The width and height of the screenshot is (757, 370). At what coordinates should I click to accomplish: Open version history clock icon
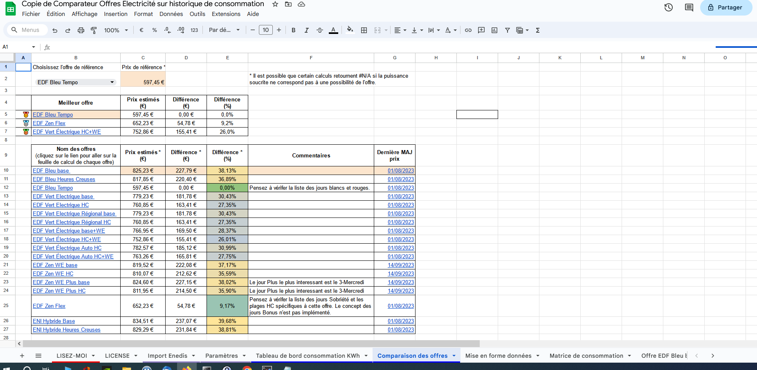[669, 7]
